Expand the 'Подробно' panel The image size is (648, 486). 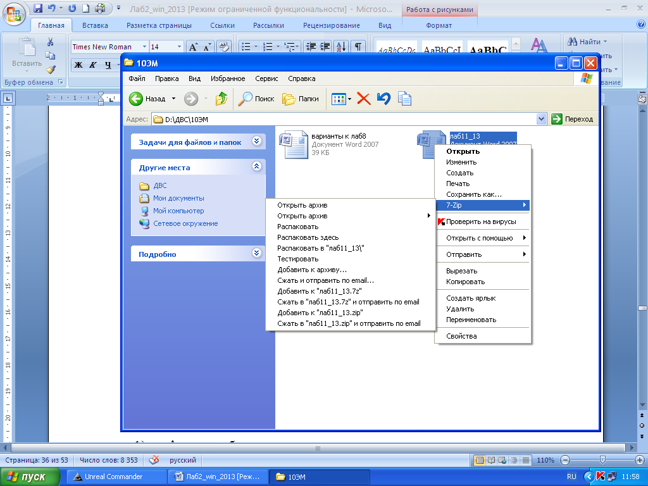[x=257, y=253]
